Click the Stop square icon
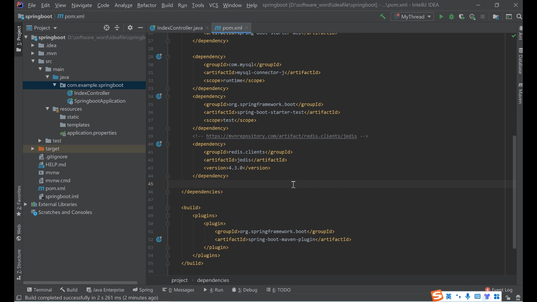The image size is (537, 302). (483, 16)
